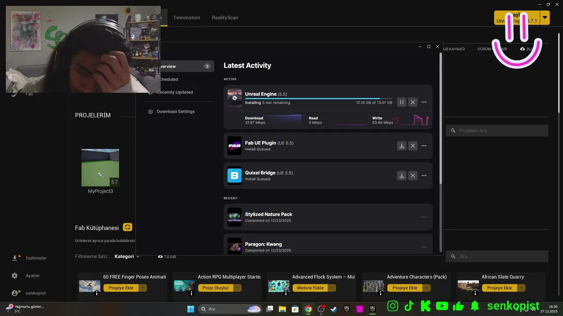Expand arrow beside African Slate Quarry Projeye Ekle
563x316 pixels.
(x=521, y=288)
